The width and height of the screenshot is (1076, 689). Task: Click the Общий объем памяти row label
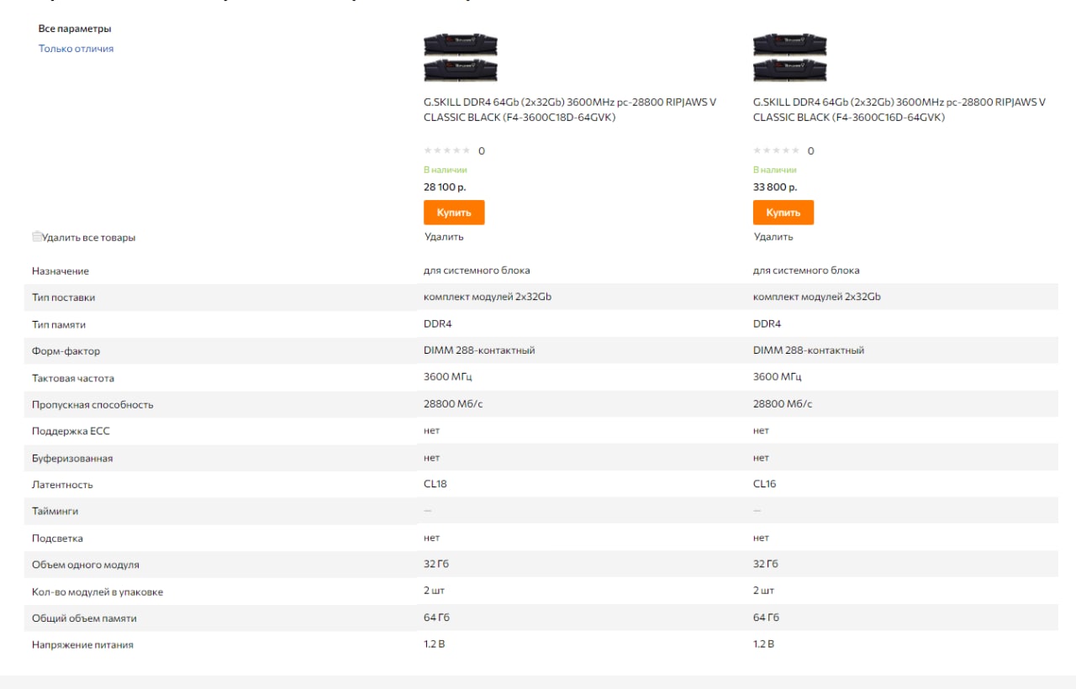pos(84,618)
